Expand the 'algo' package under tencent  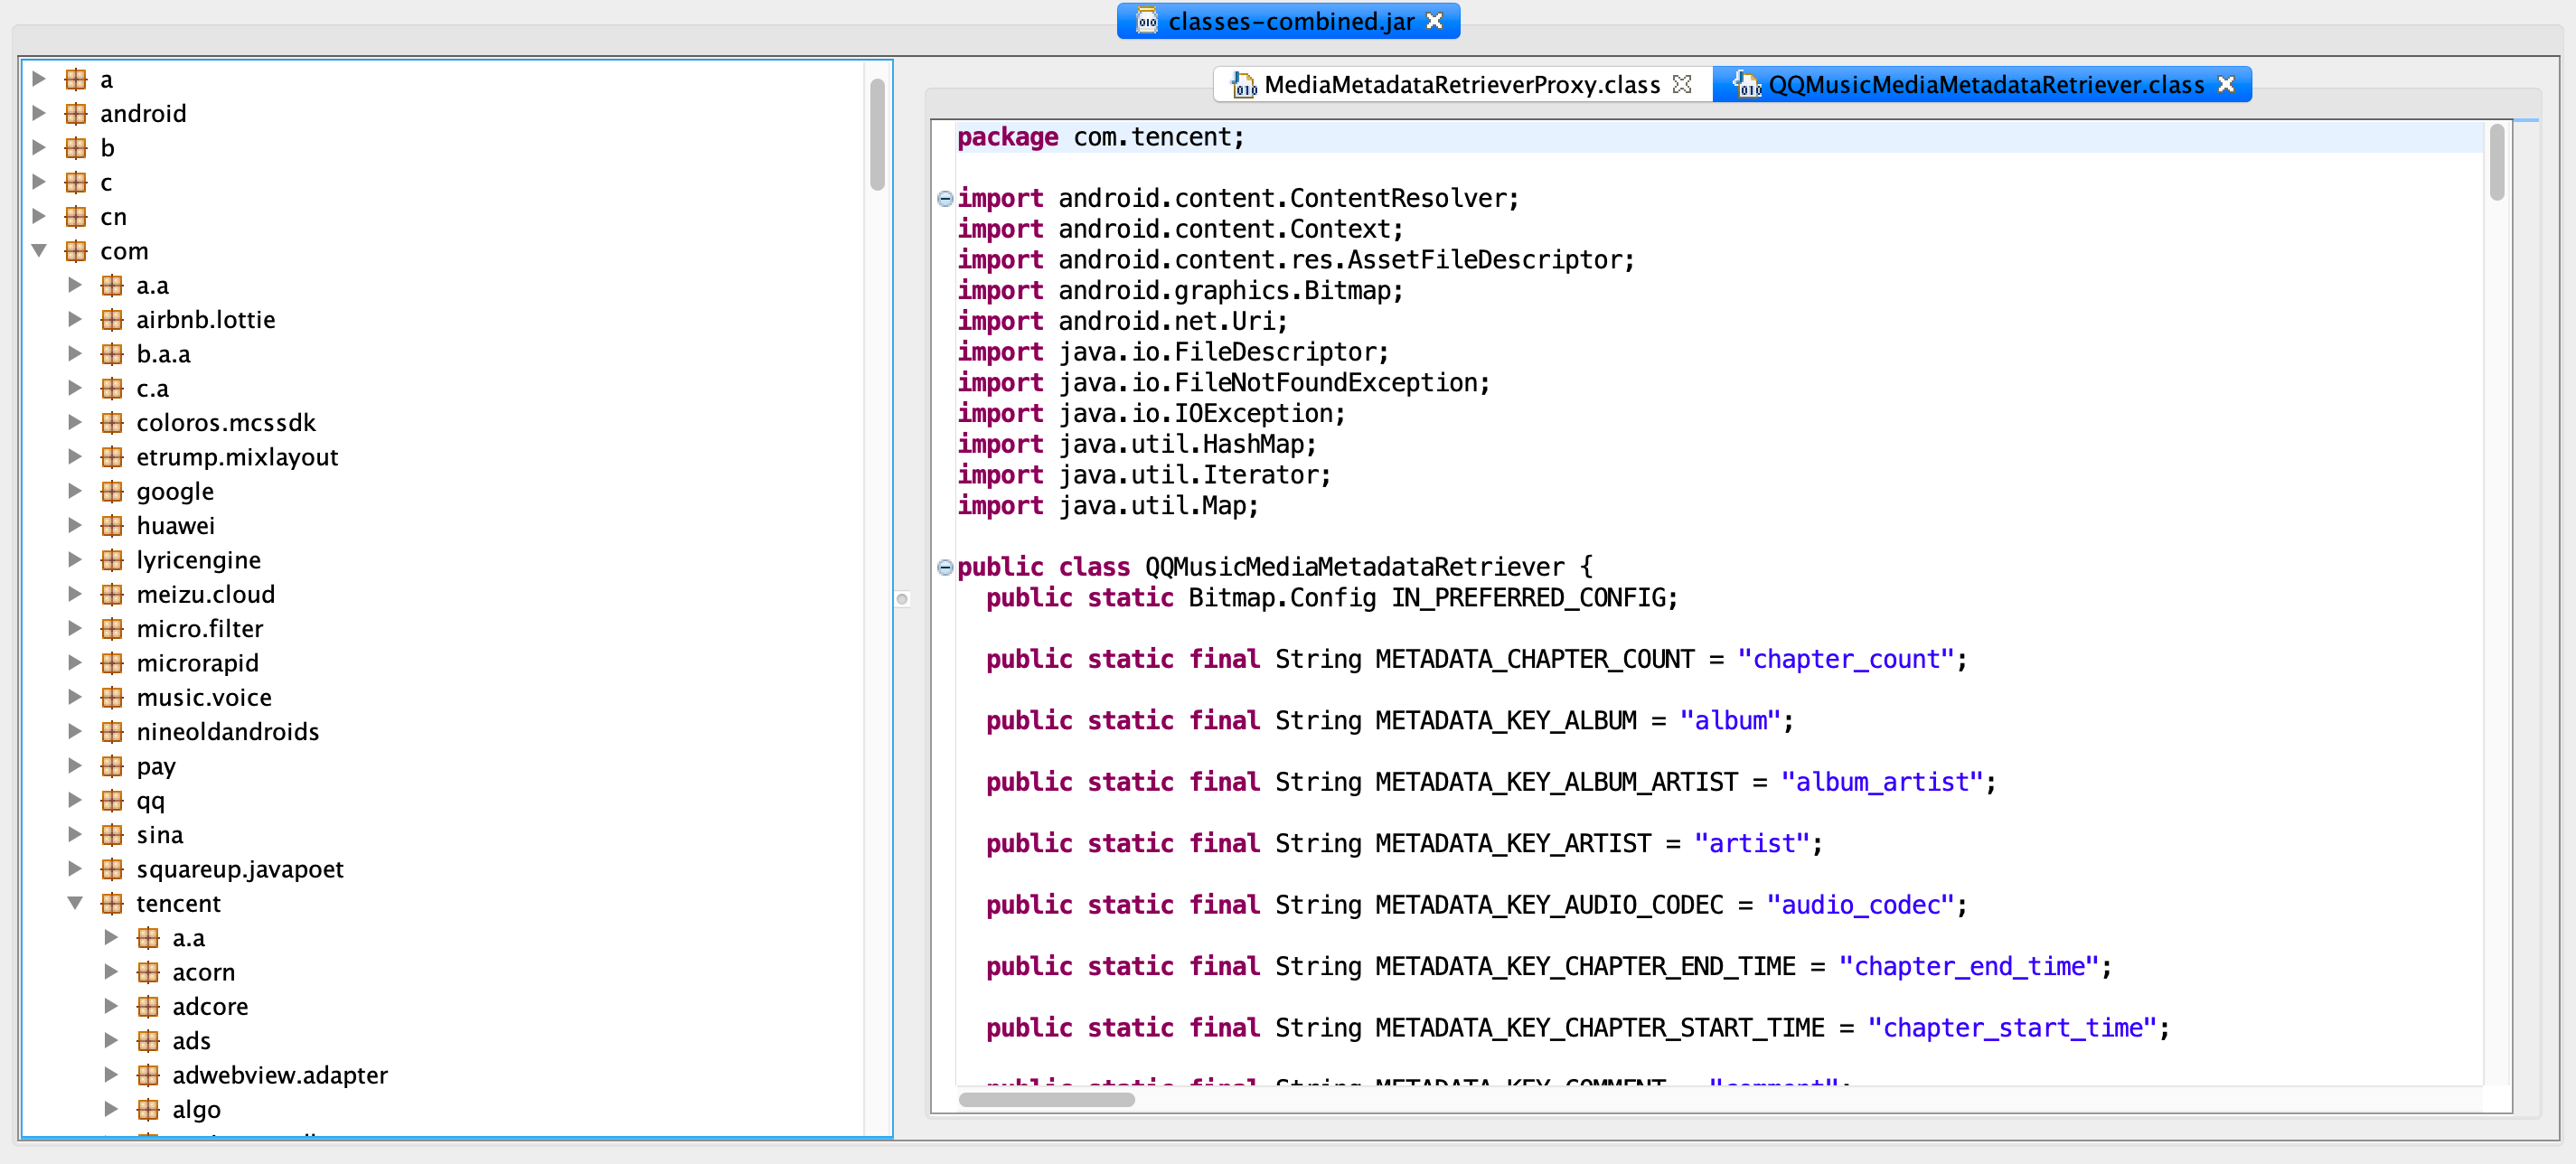(111, 1109)
